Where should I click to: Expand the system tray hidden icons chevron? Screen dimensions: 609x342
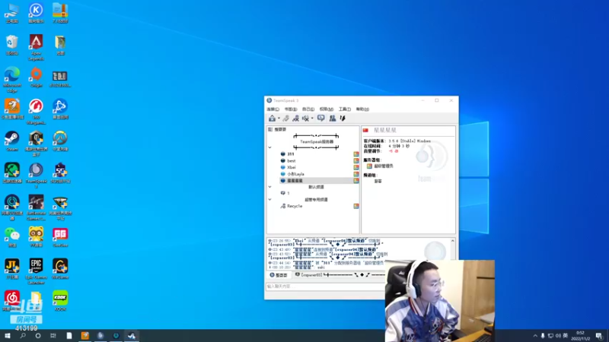[535, 336]
